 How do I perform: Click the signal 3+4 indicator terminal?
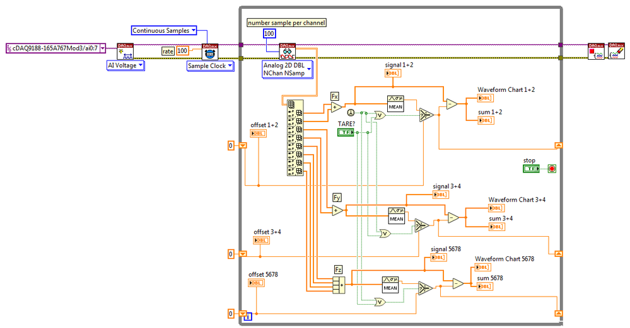click(441, 195)
